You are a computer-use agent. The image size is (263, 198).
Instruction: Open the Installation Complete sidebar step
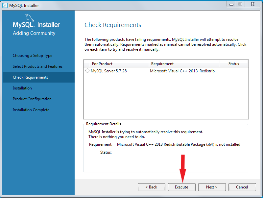coord(31,110)
